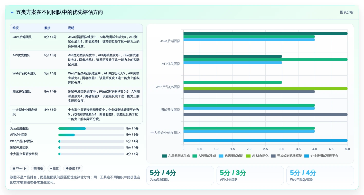Click the footnote starting 该图不是产品排名
Image resolution: width=364 pixels, height=195 pixels.
click(x=75, y=180)
